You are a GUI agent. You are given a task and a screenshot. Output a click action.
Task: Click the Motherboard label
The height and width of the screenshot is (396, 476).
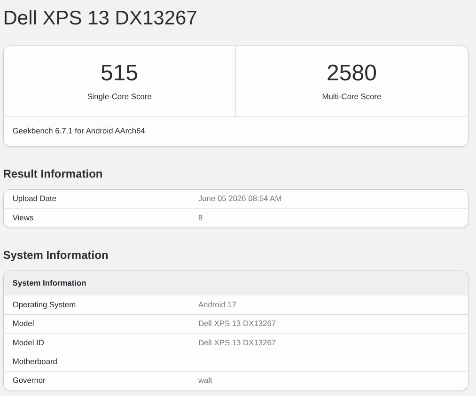pos(35,361)
